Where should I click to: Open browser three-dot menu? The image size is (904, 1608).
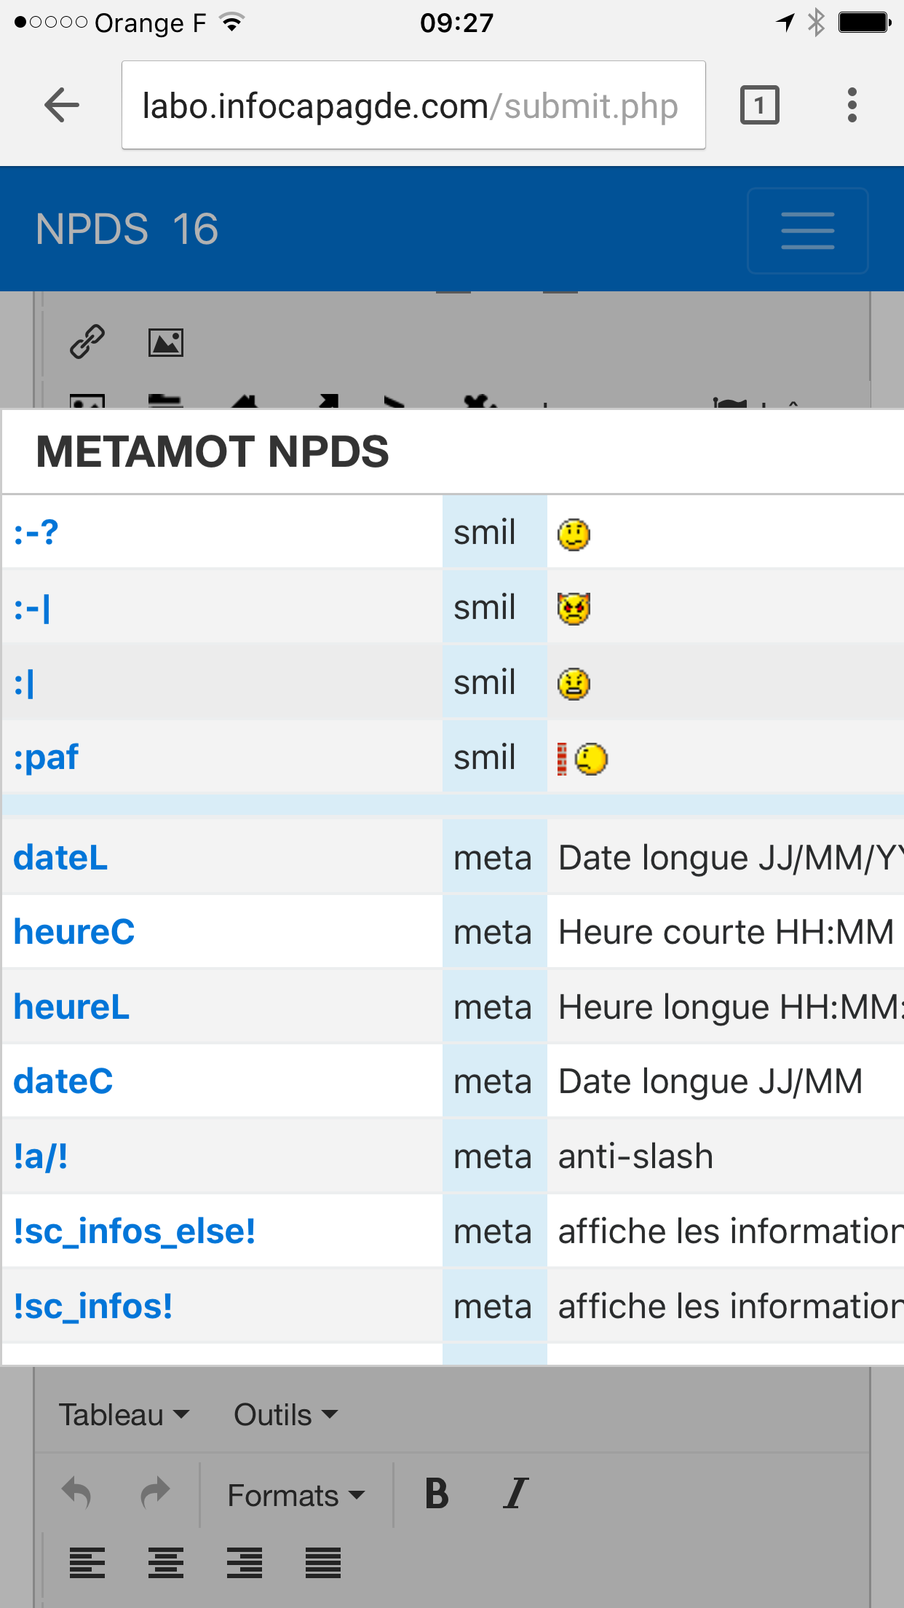(x=852, y=106)
